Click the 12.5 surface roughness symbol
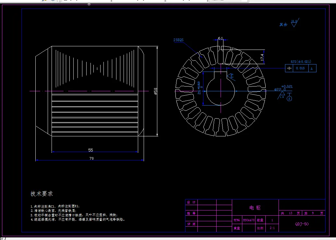Screen dimensions: 336x240 [x=295, y=22]
